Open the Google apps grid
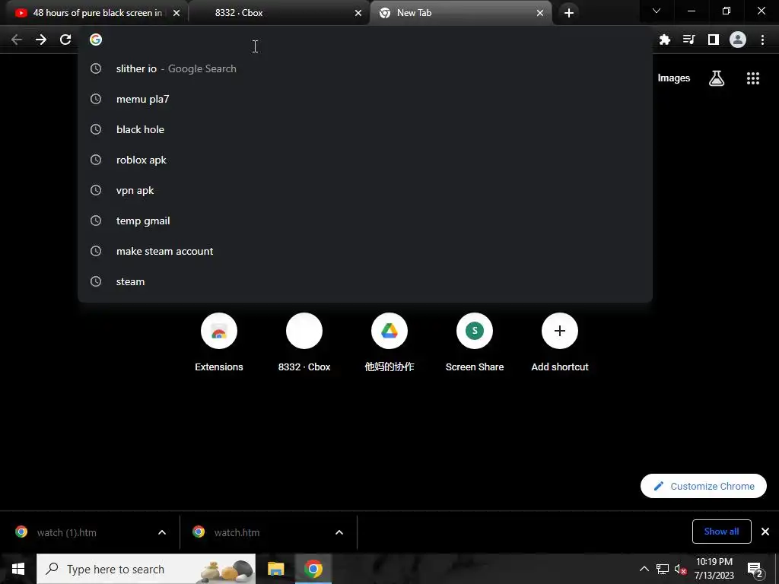 [x=753, y=78]
